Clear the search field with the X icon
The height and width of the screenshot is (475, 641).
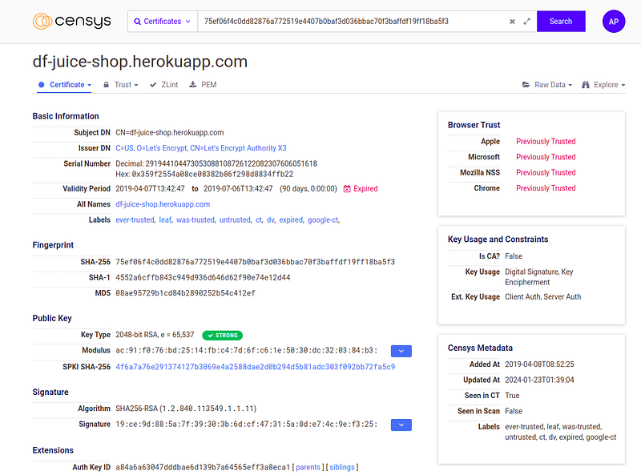512,22
